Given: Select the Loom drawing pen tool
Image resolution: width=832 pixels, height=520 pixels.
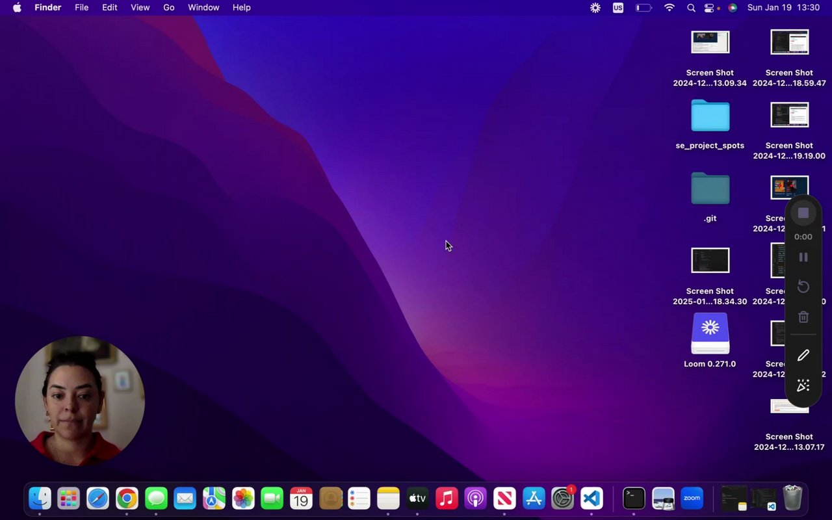Looking at the screenshot, I should pos(803,356).
